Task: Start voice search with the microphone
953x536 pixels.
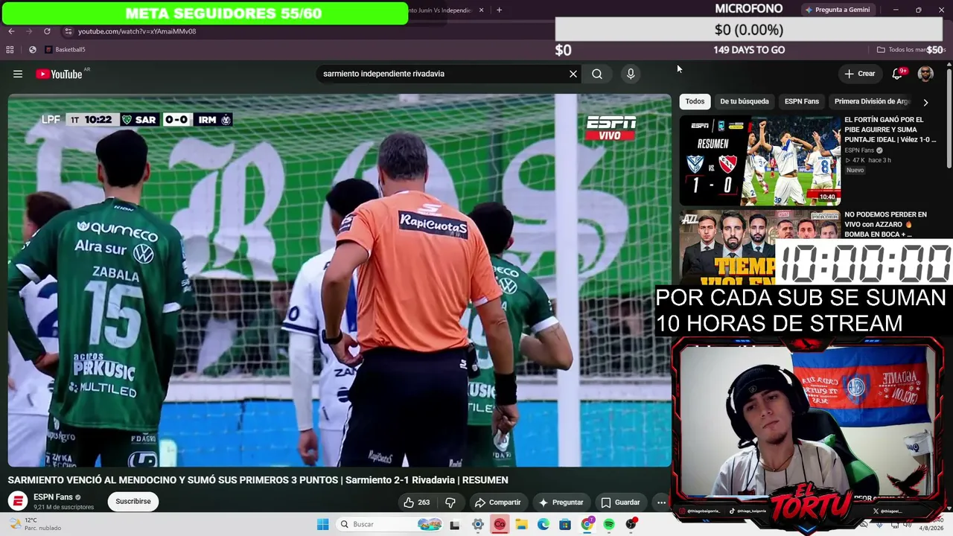Action: click(x=631, y=74)
